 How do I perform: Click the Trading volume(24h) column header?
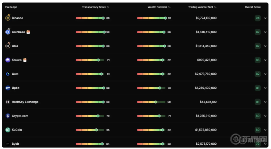coord(200,7)
